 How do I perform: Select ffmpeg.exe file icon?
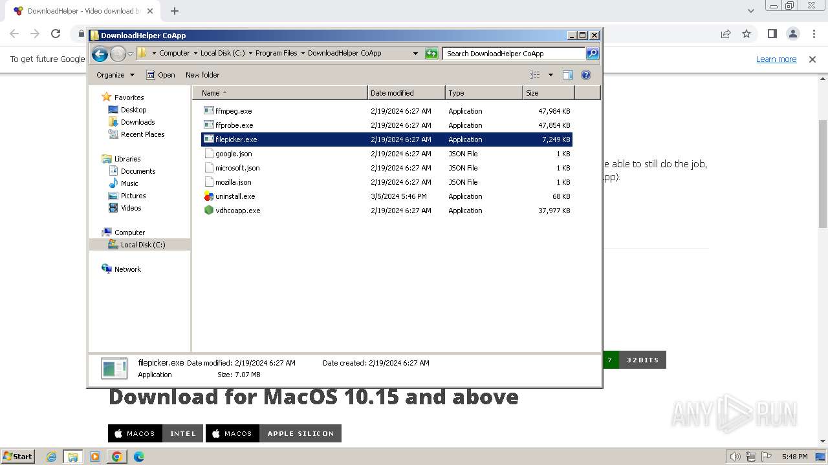pos(209,111)
